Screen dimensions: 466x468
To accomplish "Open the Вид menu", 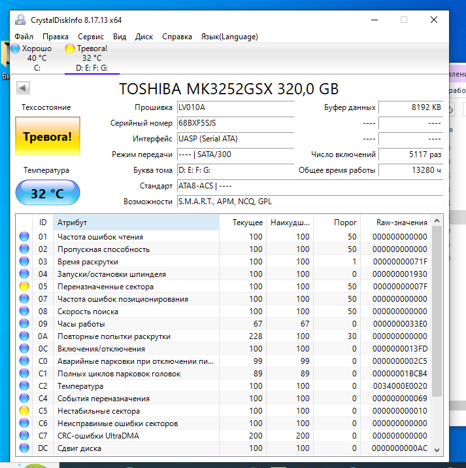I will pos(120,37).
